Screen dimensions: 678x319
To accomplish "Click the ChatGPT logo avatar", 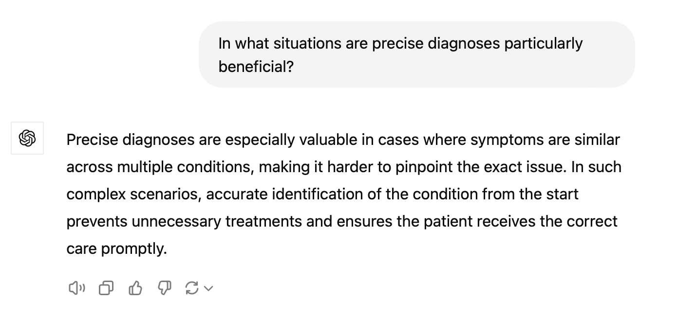I will [27, 139].
